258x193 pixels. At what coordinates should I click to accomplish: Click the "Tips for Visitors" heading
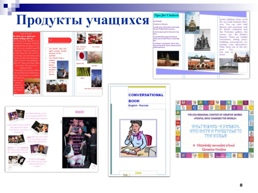click(x=166, y=15)
